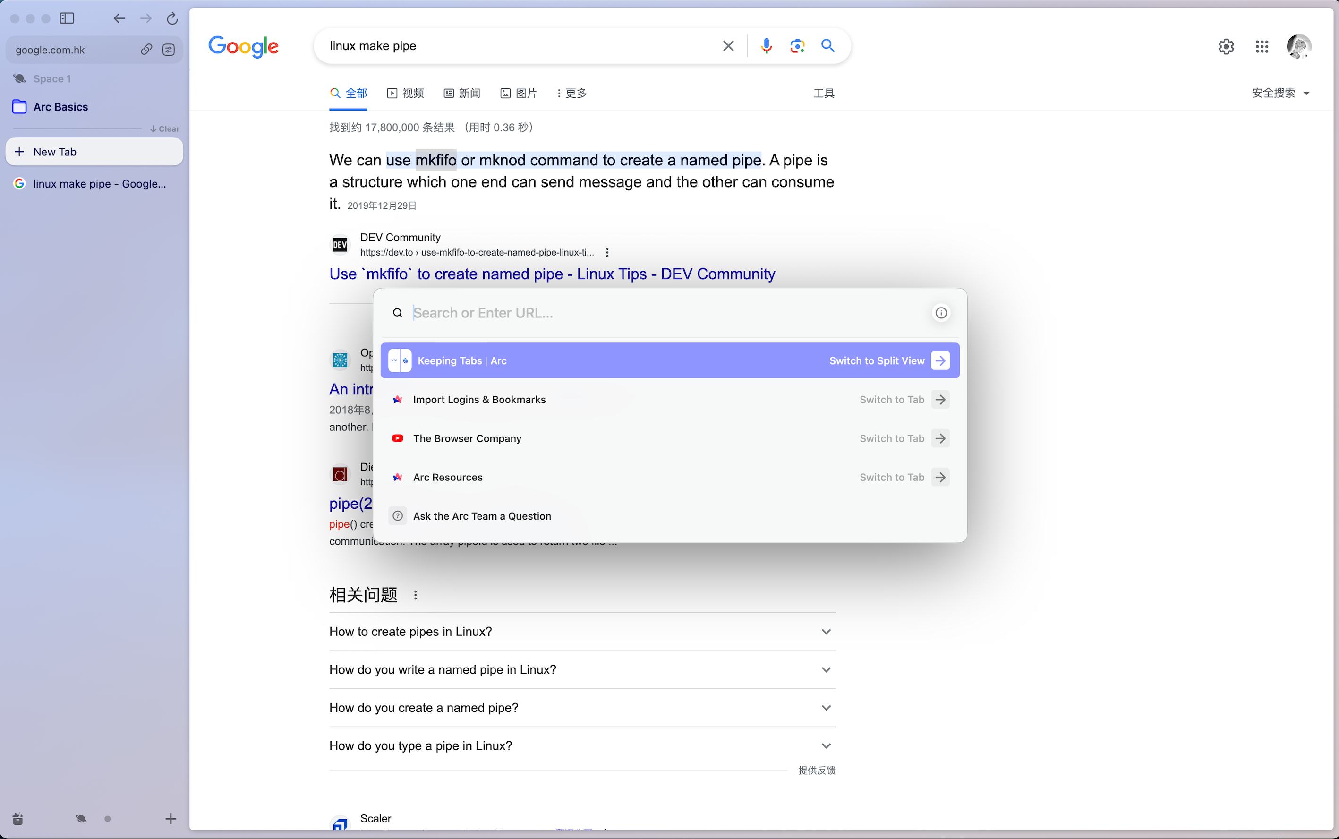Focus the Search or Enter URL field
Image resolution: width=1339 pixels, height=839 pixels.
665,313
